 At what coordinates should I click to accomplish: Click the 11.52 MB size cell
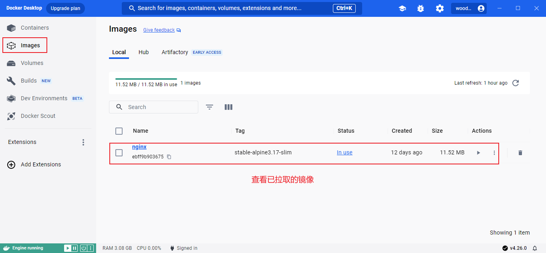coord(452,152)
